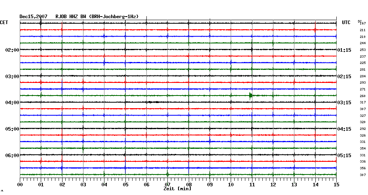
Task: Click the DC value '336'
Action: (x=363, y=161)
